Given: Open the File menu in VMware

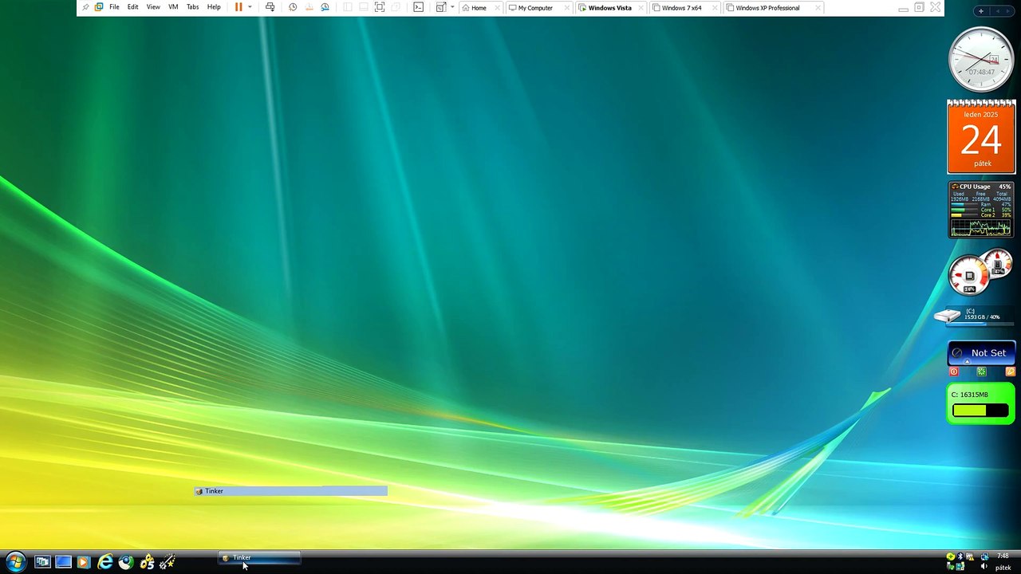Looking at the screenshot, I should pyautogui.click(x=114, y=7).
